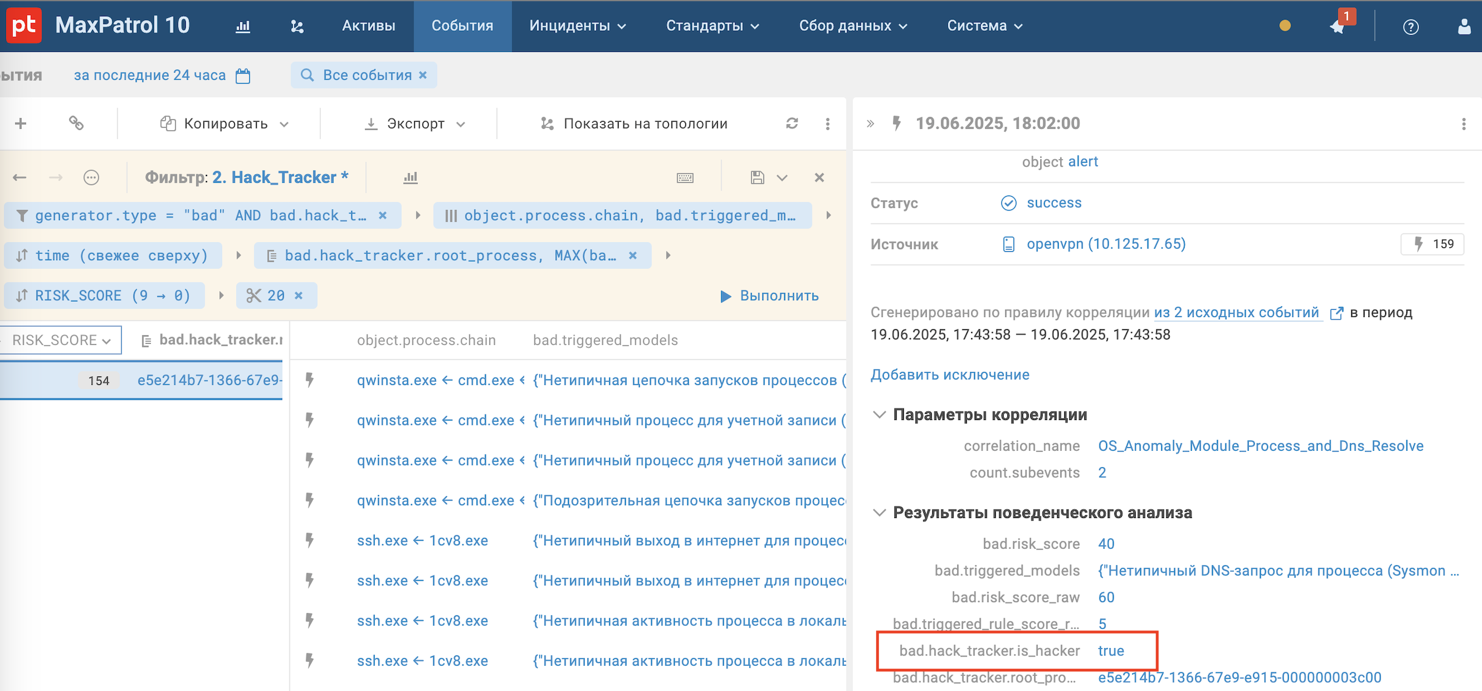Screen dimensions: 1482x691
Task: Open source events in new window icon
Action: coord(1337,313)
